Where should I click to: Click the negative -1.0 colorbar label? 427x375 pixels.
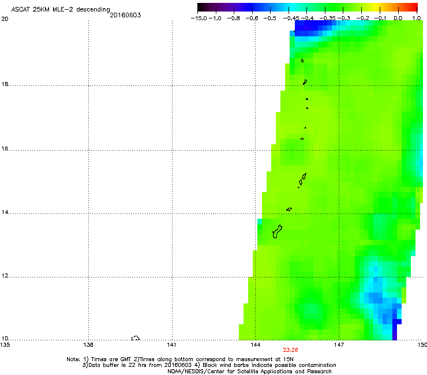tap(215, 18)
